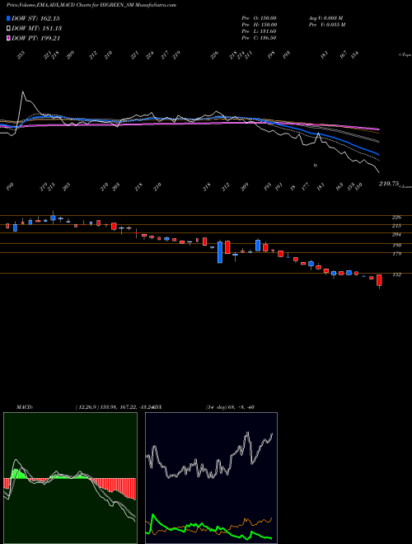Click the white DOW MT legend swatch
The image size is (412, 544).
coord(8,28)
